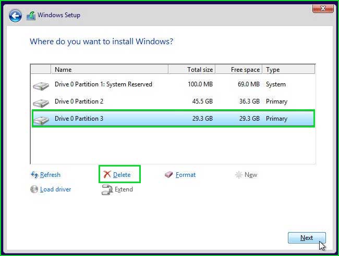Click the blue back arrow button
Screen dimensions: 339x256
coord(15,16)
